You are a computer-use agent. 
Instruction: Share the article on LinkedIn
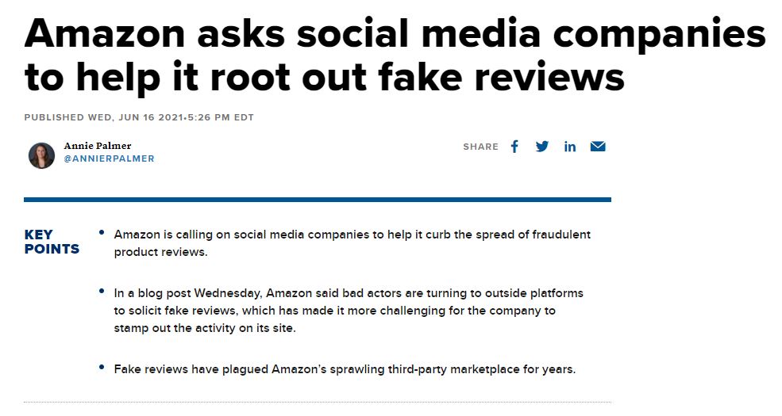click(569, 147)
